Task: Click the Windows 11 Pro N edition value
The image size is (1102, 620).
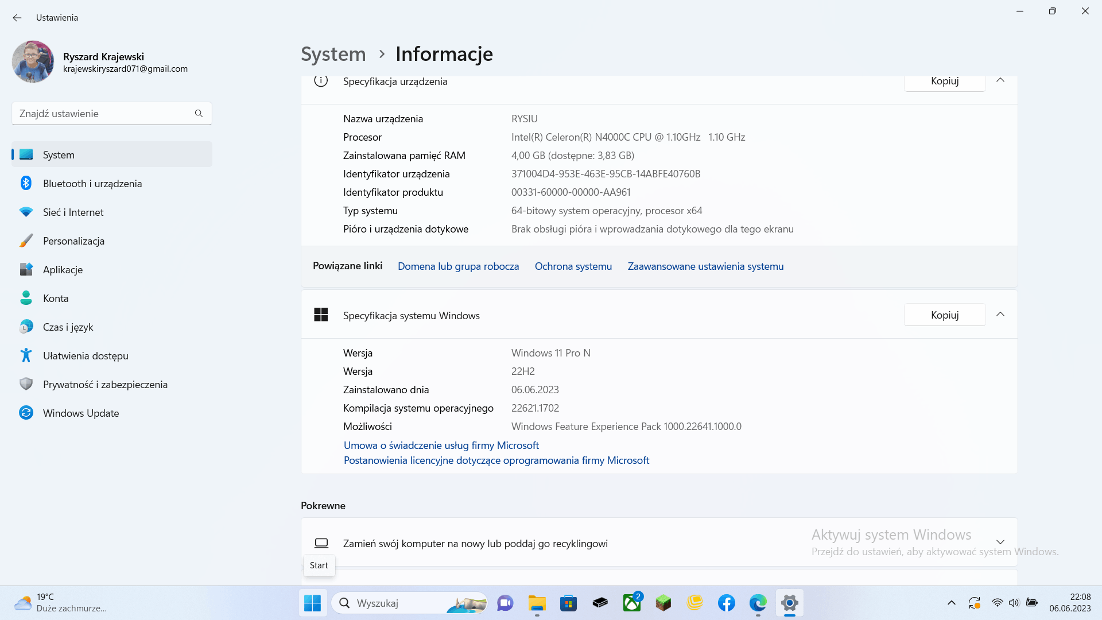Action: point(550,353)
